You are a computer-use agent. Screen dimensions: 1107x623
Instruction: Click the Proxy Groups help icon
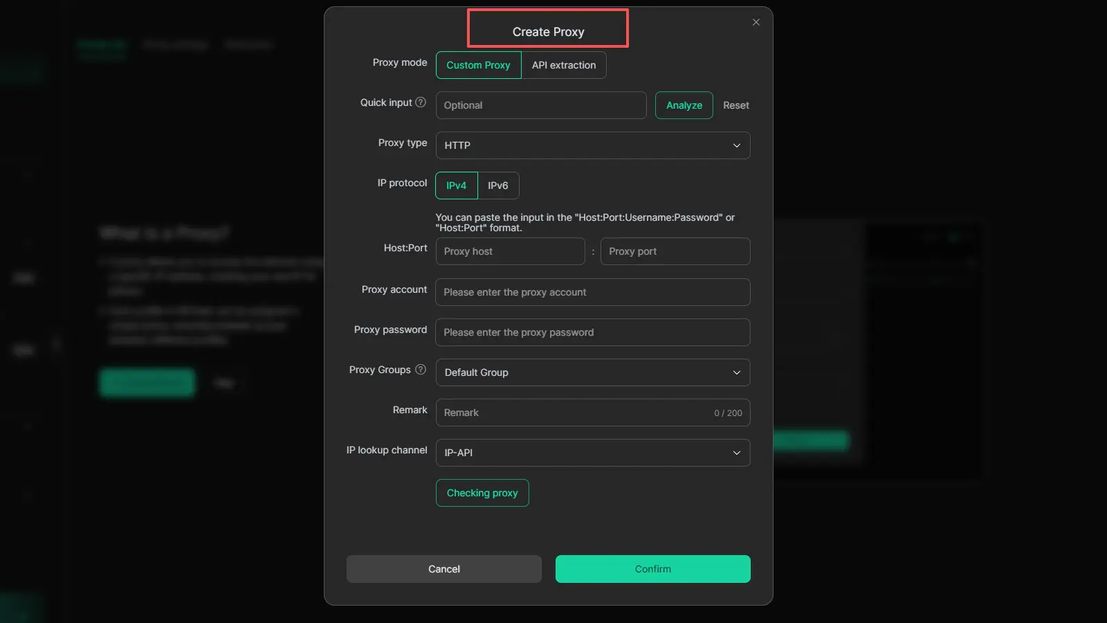coord(421,370)
